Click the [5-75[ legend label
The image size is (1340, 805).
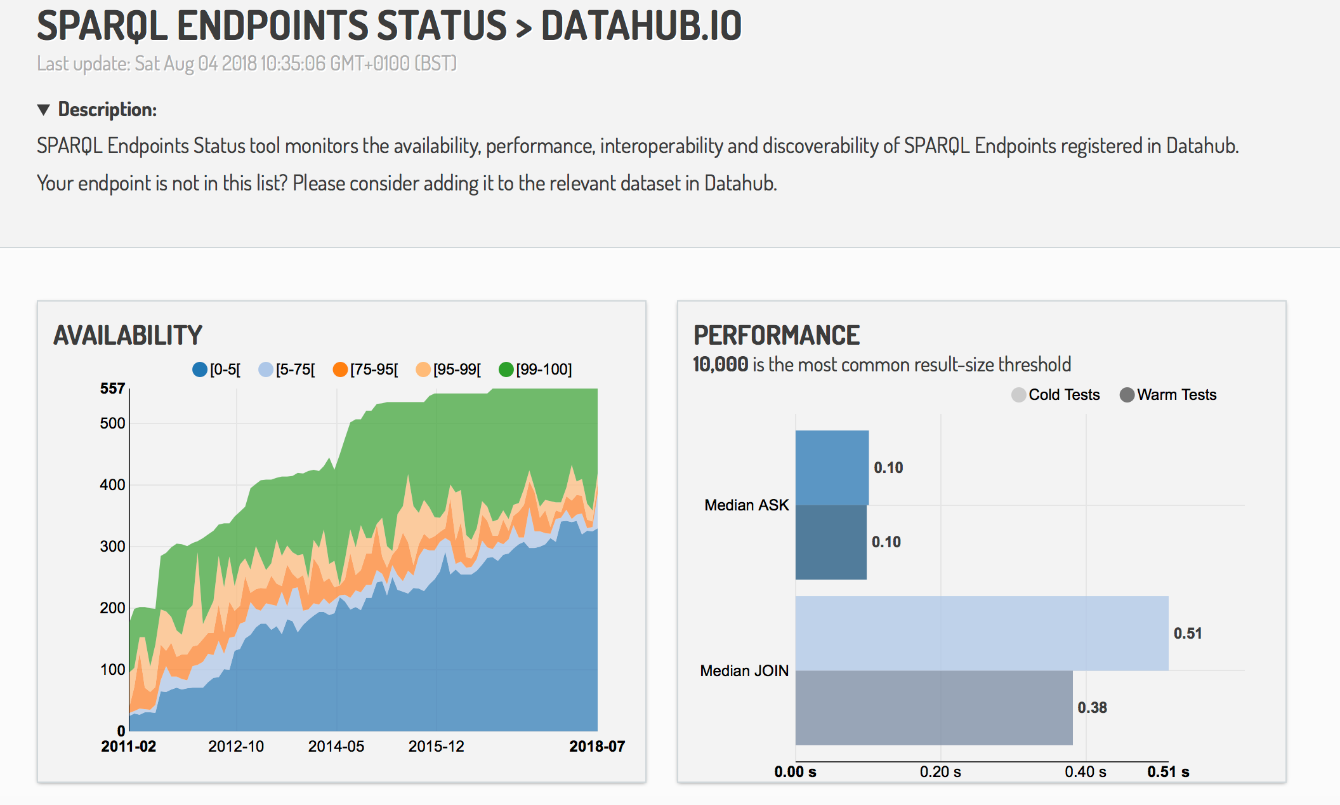296,369
